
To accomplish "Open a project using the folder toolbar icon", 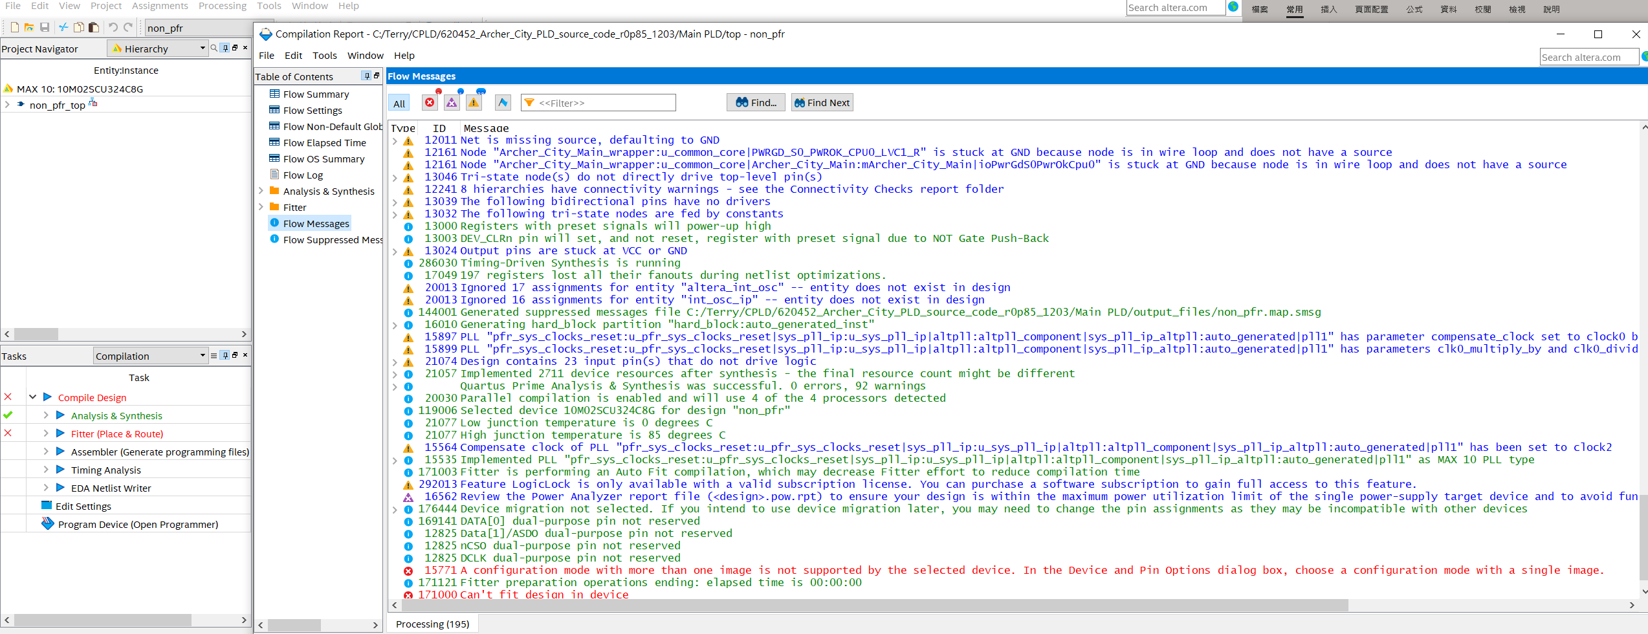I will [x=28, y=27].
